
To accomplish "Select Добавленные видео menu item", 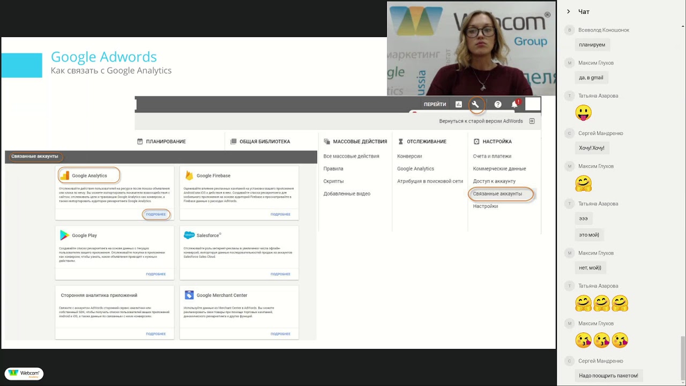I will click(x=347, y=194).
